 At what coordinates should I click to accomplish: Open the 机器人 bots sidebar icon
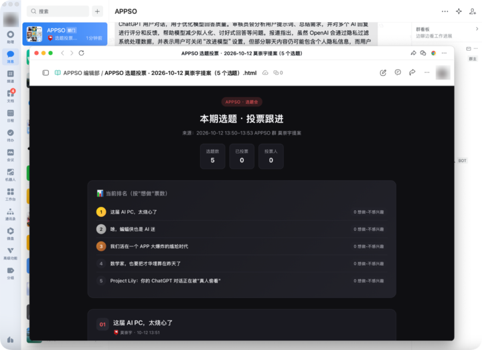coord(11,175)
